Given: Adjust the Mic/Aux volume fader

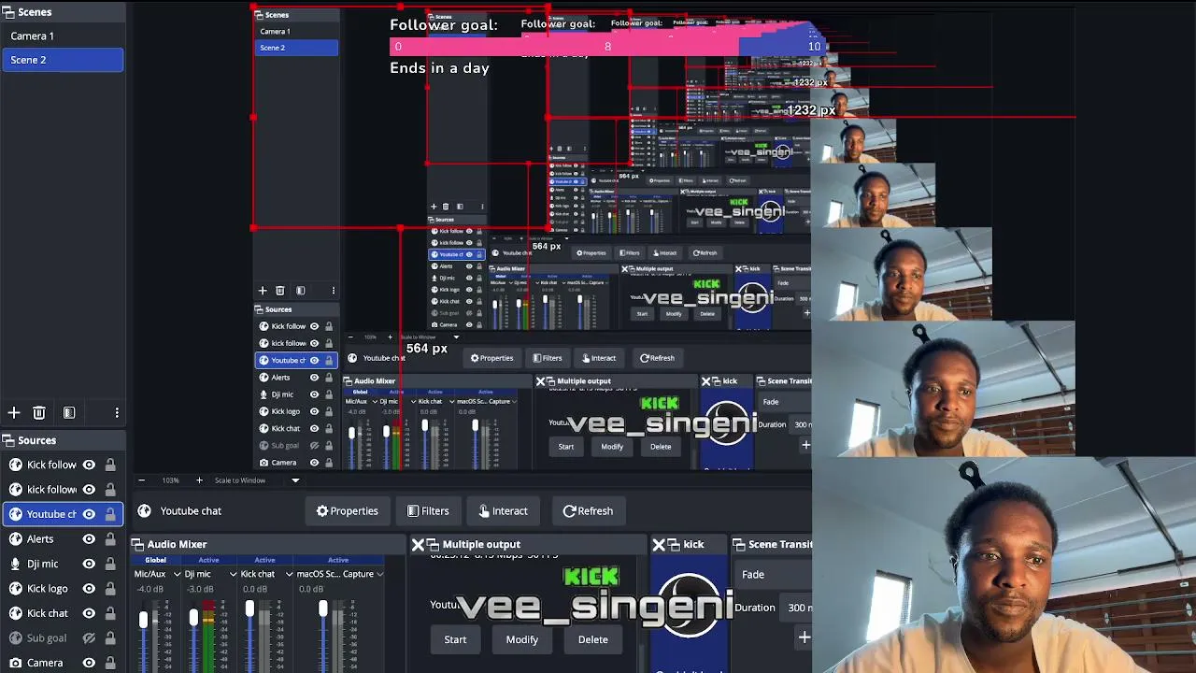Looking at the screenshot, I should (x=143, y=619).
